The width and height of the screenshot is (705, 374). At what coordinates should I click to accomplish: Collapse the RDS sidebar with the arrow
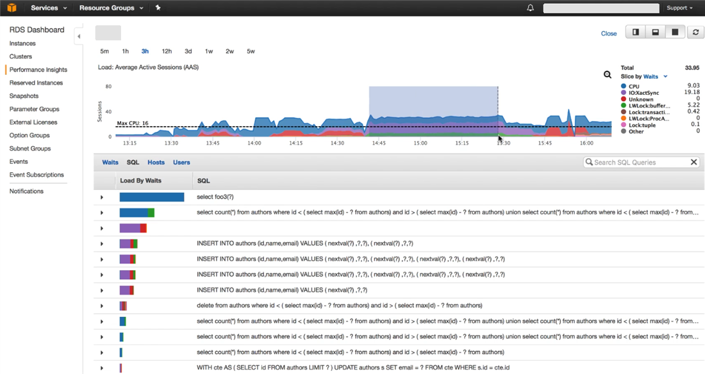(79, 37)
